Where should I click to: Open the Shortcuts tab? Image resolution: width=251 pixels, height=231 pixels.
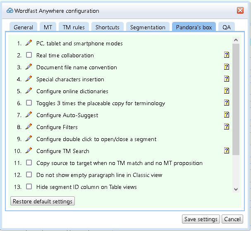coord(108,27)
